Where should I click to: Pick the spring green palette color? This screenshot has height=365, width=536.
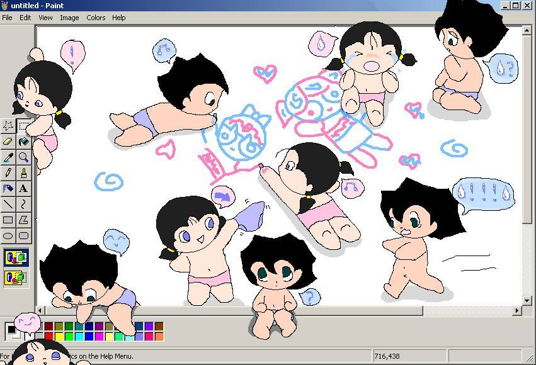tap(119, 337)
